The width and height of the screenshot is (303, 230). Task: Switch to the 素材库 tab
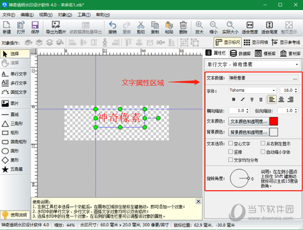tap(290, 53)
